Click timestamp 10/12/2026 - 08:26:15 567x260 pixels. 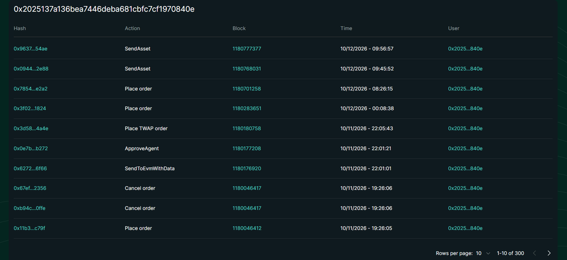pos(367,89)
